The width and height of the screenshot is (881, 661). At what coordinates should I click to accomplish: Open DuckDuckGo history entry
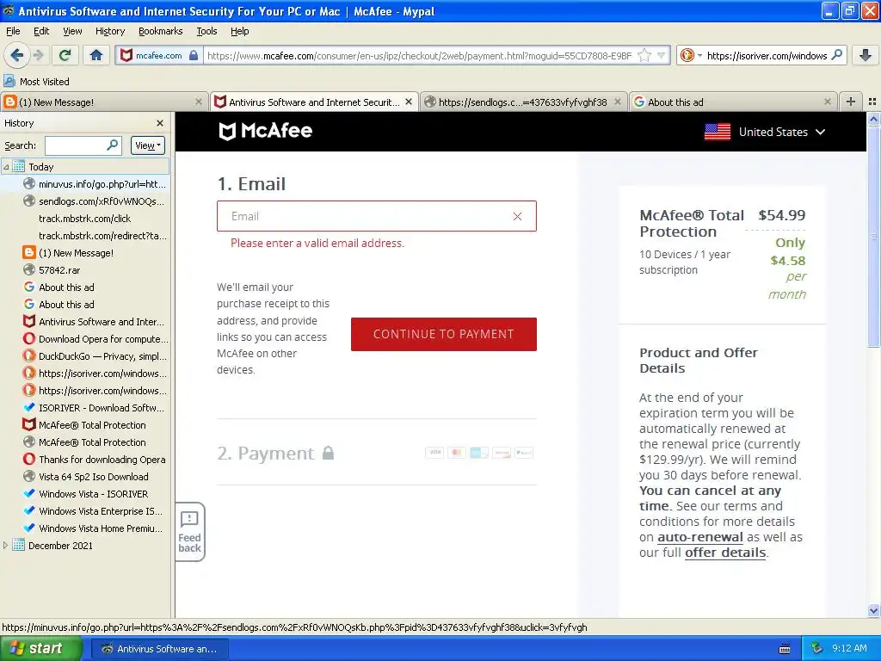[x=95, y=356]
